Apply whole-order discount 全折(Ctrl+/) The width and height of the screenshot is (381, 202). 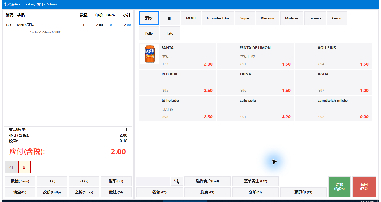pyautogui.click(x=84, y=192)
